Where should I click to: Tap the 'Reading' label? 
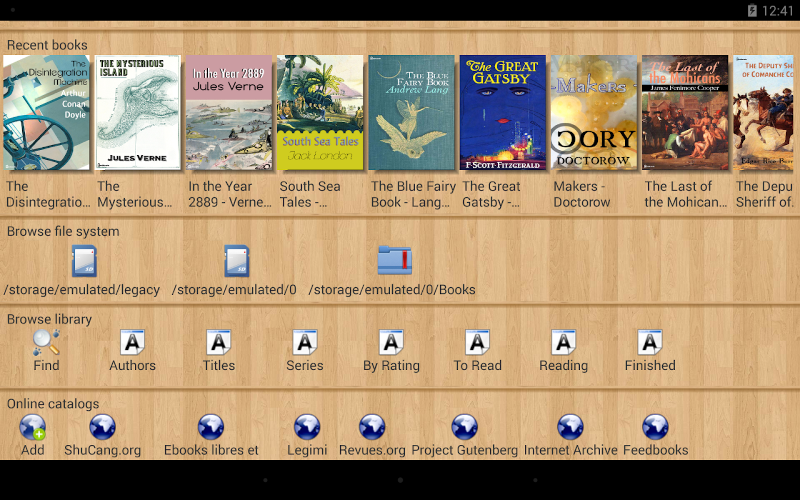(x=564, y=366)
